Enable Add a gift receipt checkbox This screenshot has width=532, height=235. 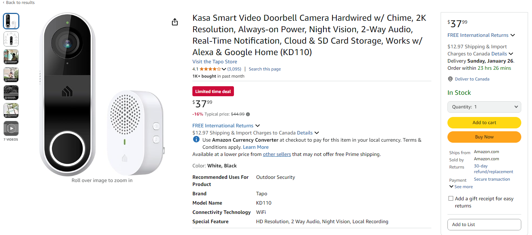[451, 198]
